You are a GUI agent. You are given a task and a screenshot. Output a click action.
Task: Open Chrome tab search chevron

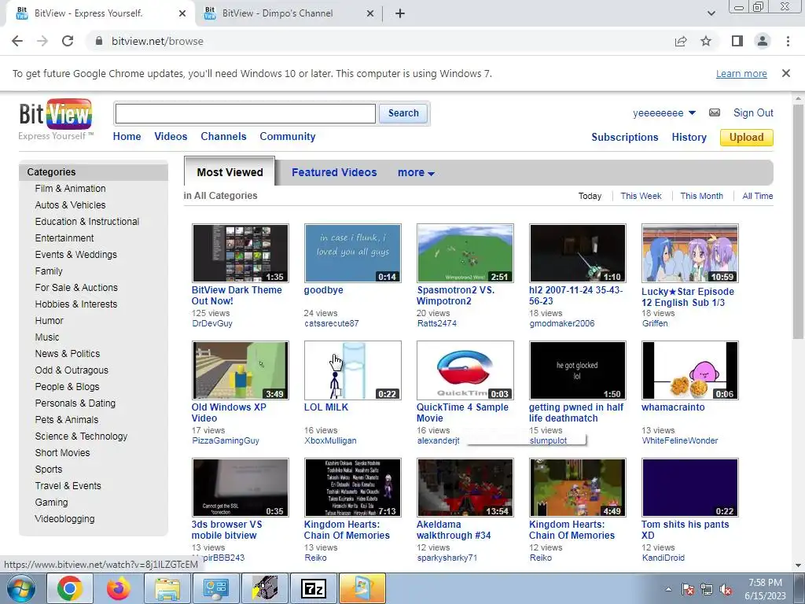[x=711, y=13]
